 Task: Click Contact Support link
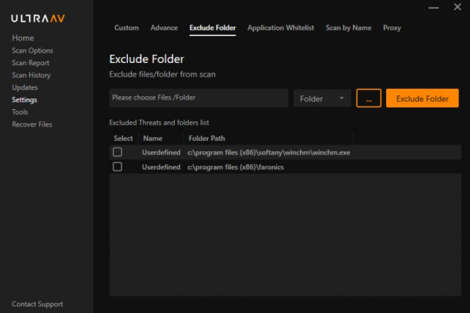pos(38,304)
